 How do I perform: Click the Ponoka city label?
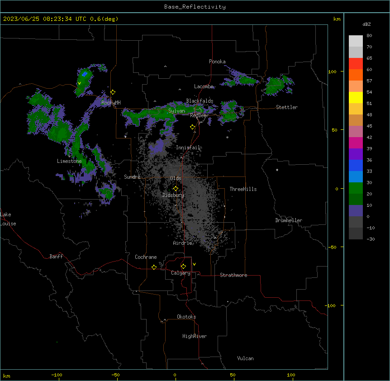[x=217, y=62]
